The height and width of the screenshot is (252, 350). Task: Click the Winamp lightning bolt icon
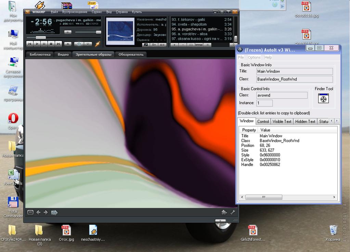click(x=98, y=44)
